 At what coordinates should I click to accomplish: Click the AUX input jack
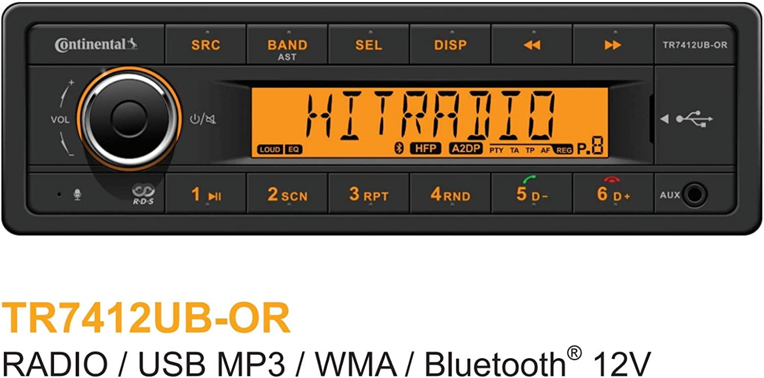695,195
